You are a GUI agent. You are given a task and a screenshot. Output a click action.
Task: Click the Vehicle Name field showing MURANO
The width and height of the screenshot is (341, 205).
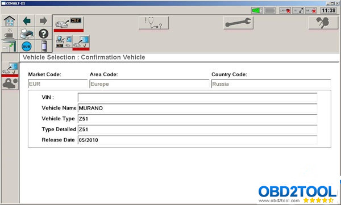pyautogui.click(x=197, y=108)
